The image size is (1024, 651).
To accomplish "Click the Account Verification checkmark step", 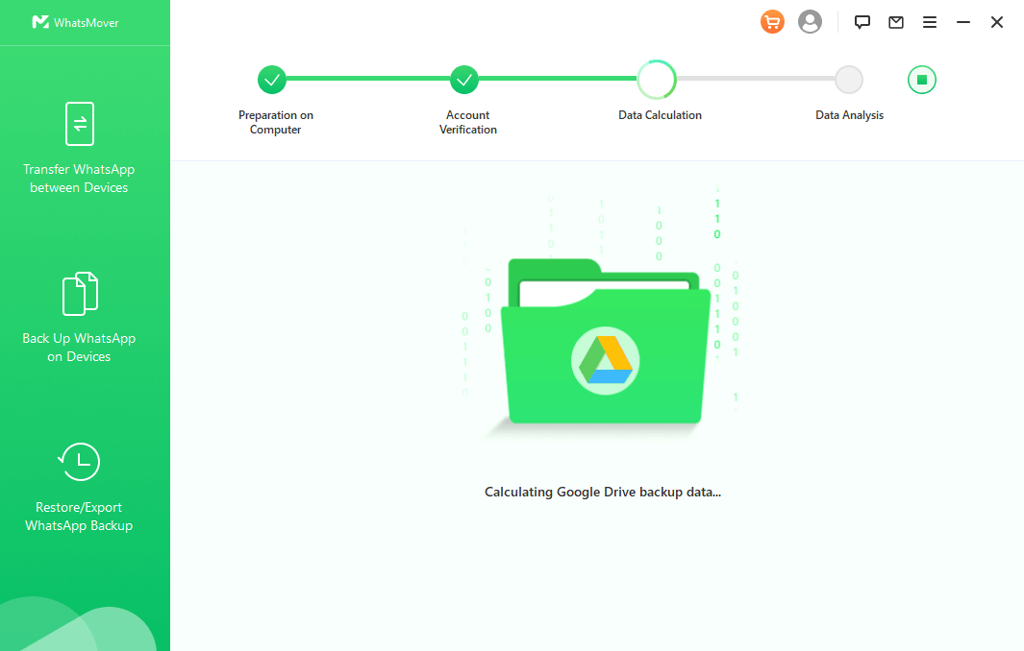I will tap(464, 80).
